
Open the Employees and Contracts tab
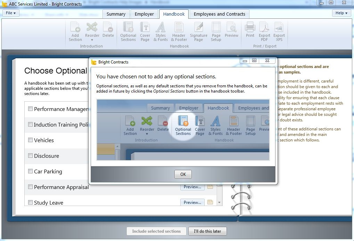(219, 14)
